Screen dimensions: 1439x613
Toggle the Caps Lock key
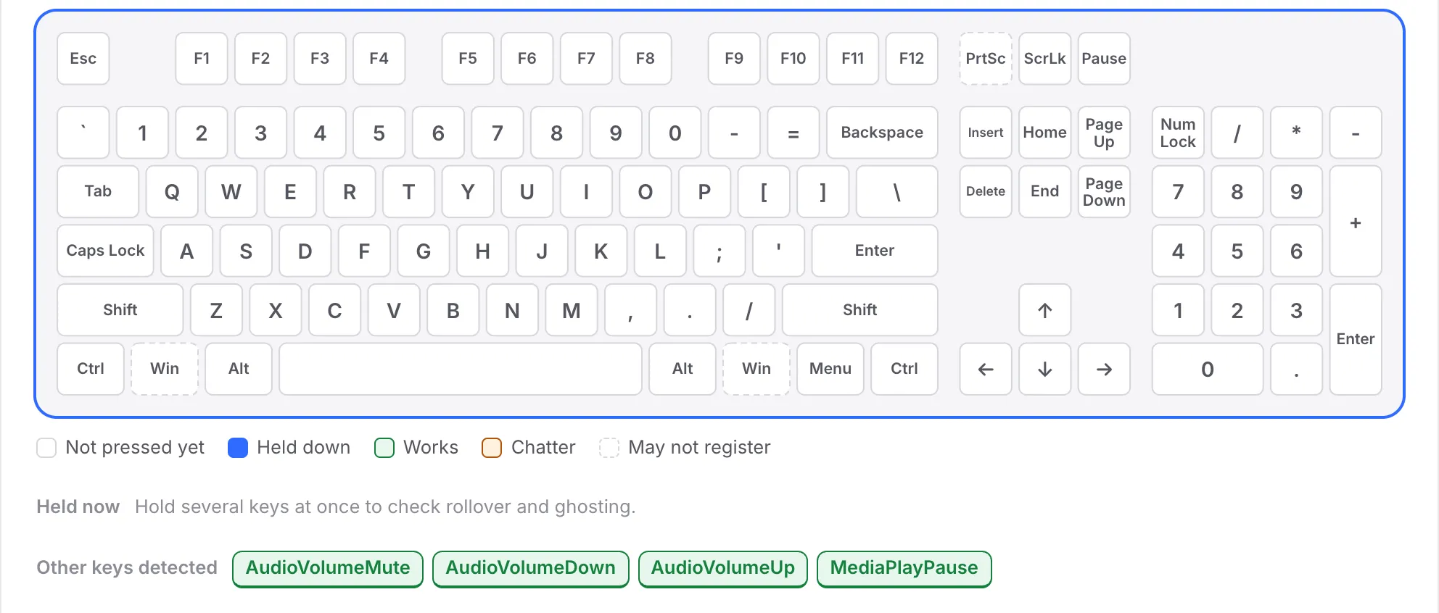point(105,251)
